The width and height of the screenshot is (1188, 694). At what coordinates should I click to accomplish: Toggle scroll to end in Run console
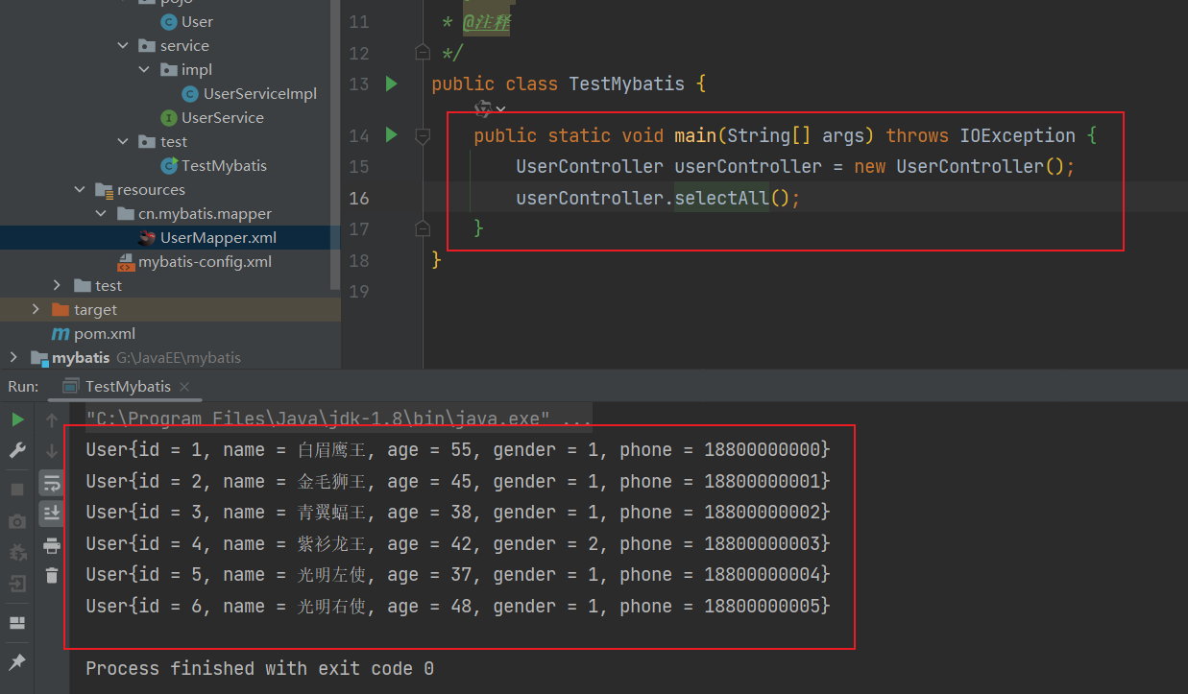(52, 514)
